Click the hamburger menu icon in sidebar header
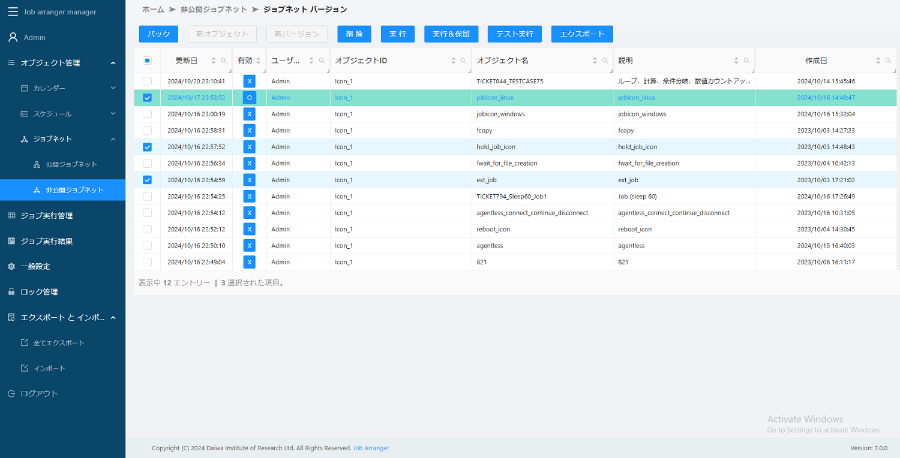Image resolution: width=900 pixels, height=458 pixels. click(x=13, y=12)
